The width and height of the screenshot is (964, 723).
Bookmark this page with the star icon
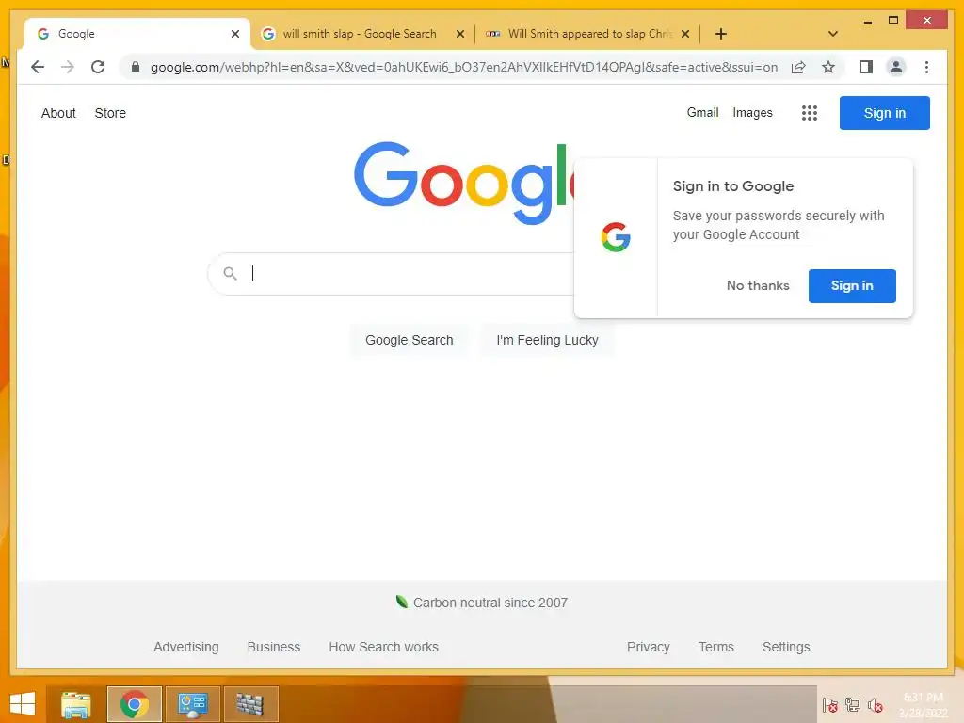click(x=828, y=67)
